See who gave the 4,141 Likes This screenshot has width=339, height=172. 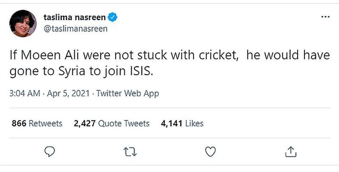[182, 124]
